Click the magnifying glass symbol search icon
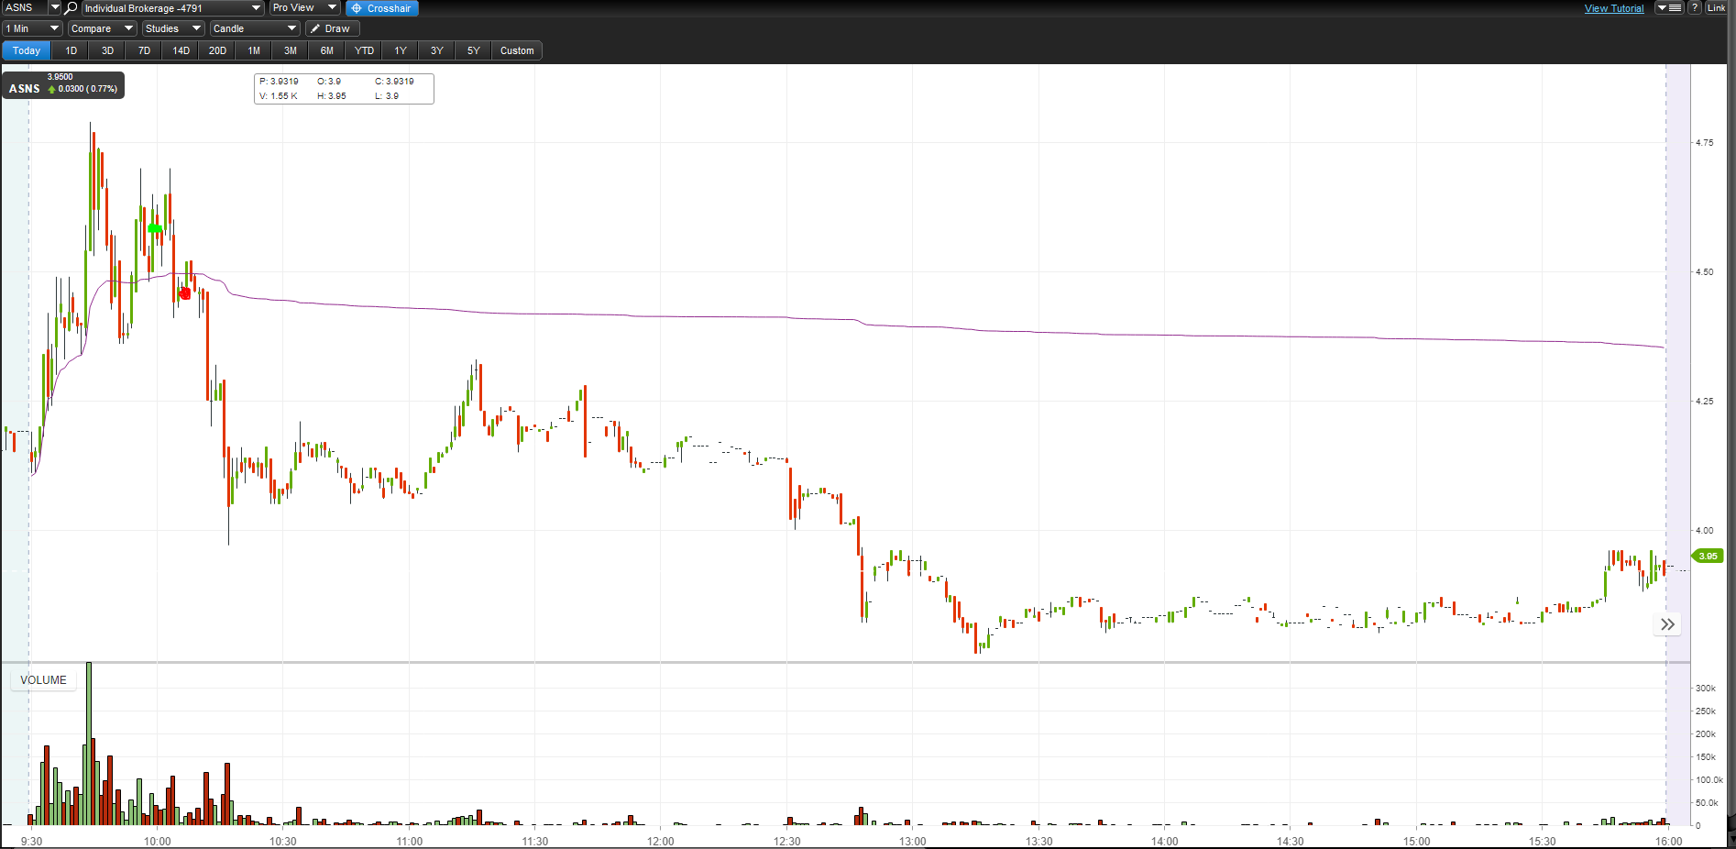This screenshot has height=849, width=1736. (x=71, y=8)
